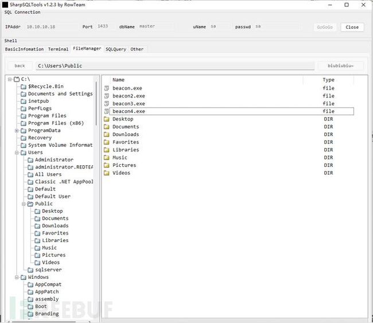This screenshot has height=323, width=373.
Task: Open the BasicInfomation tab
Action: tap(25, 49)
